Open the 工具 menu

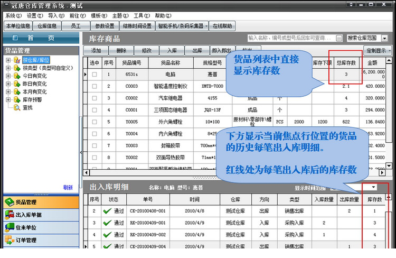click(x=142, y=16)
